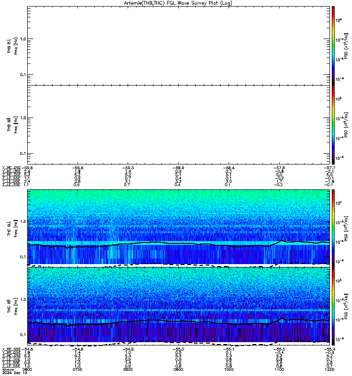Click the X_RE_GSE value -57.8
This screenshot has width=352, height=376.
279,168
